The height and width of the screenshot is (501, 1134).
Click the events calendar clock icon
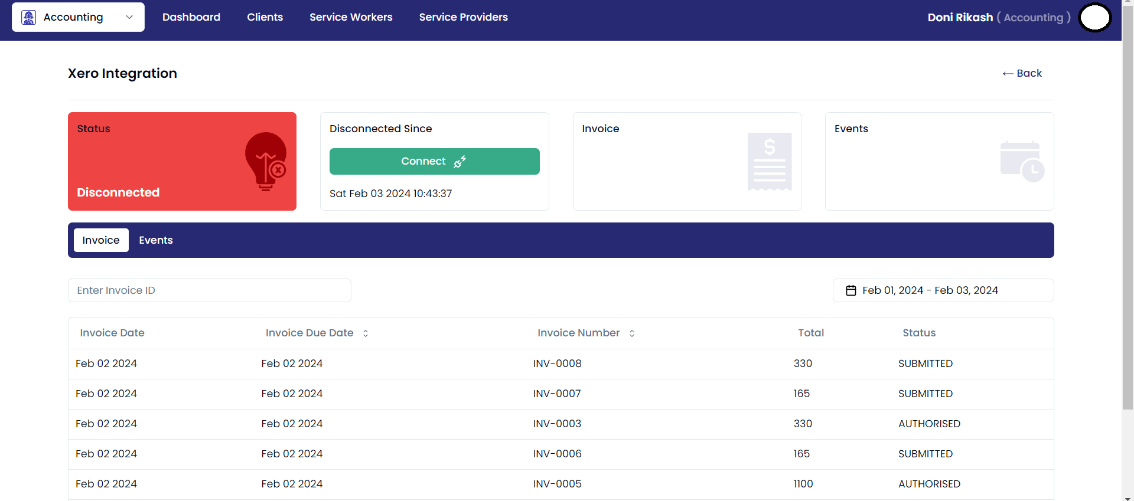pos(1022,161)
